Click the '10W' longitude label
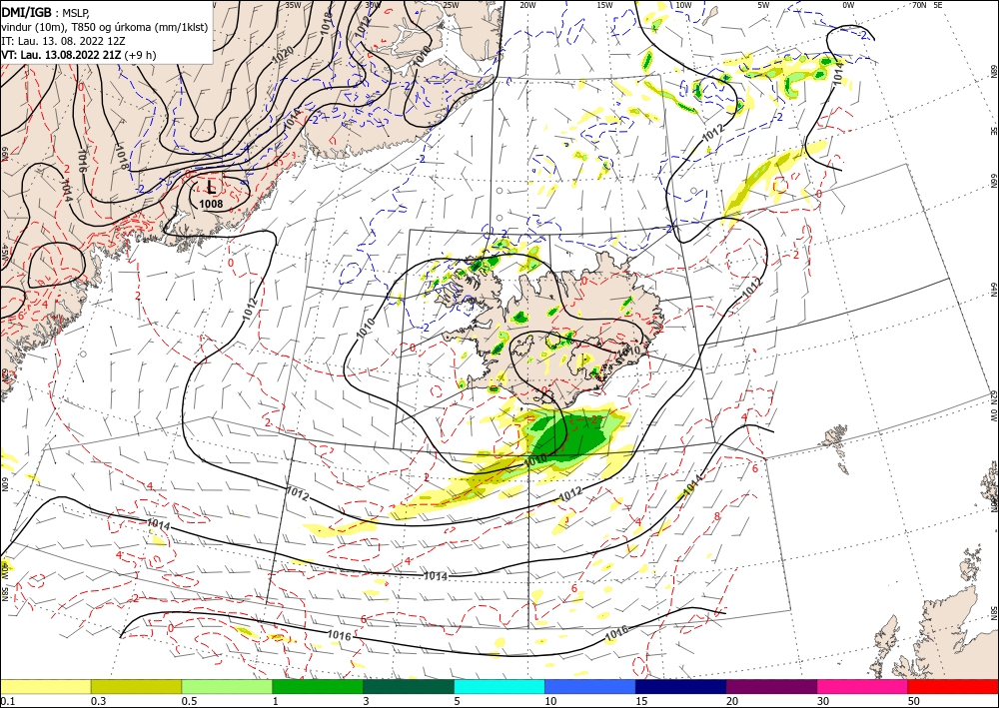Viewport: 999px width, 708px height. [683, 5]
